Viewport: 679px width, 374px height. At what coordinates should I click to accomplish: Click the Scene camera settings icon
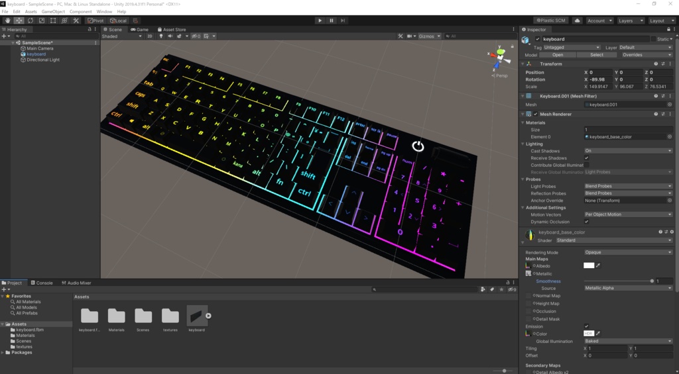(409, 36)
